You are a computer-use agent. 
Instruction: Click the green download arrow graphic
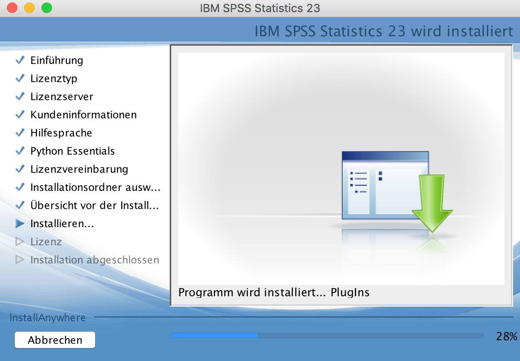pyautogui.click(x=432, y=203)
